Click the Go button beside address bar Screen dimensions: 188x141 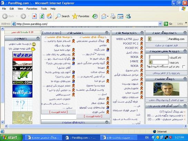tap(168, 24)
